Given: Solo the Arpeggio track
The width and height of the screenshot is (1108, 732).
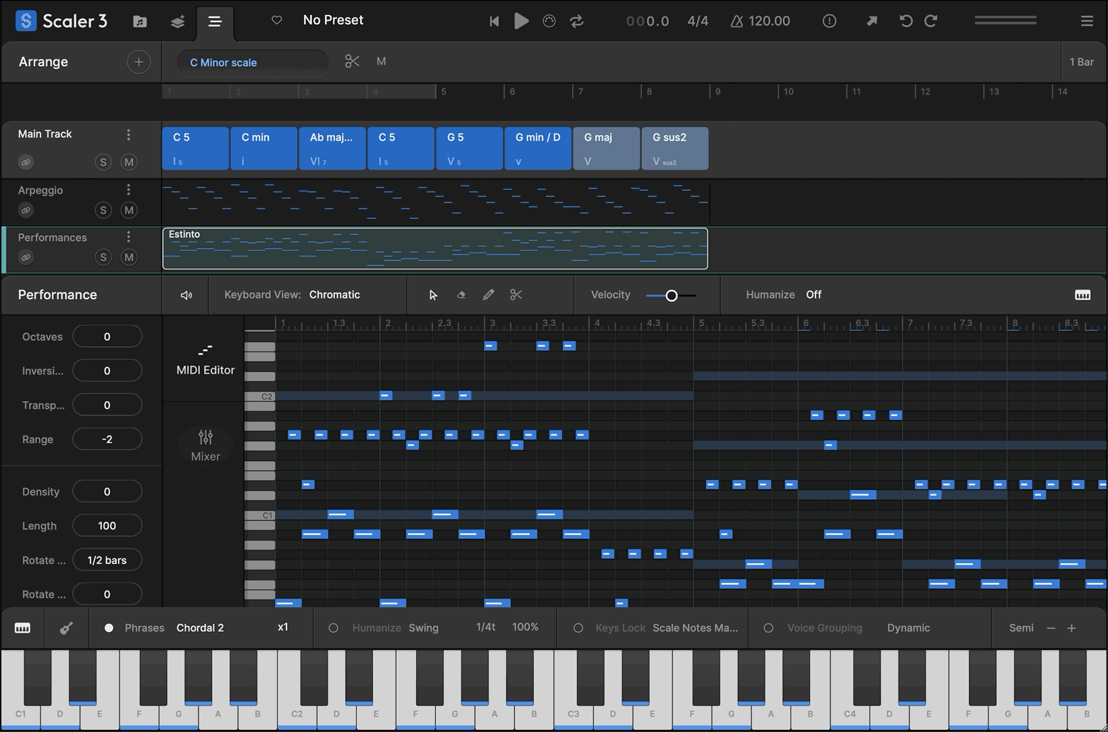Looking at the screenshot, I should 103,210.
